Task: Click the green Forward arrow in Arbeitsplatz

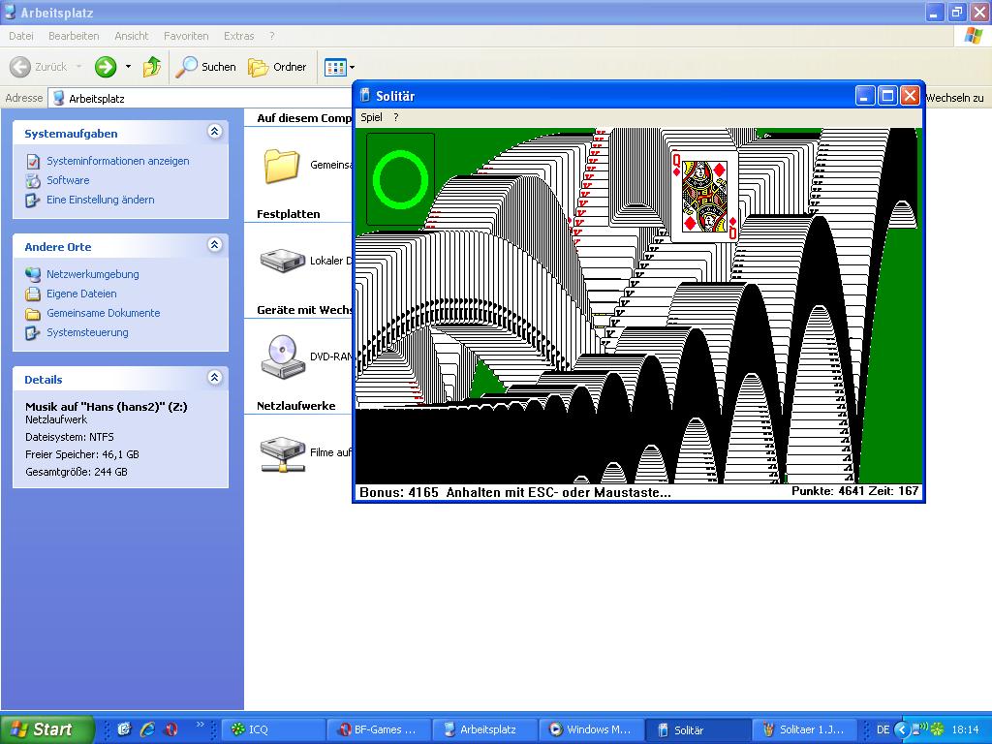Action: tap(106, 67)
